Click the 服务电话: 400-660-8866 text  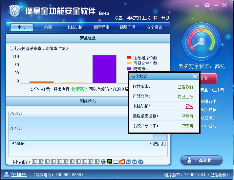(58, 174)
